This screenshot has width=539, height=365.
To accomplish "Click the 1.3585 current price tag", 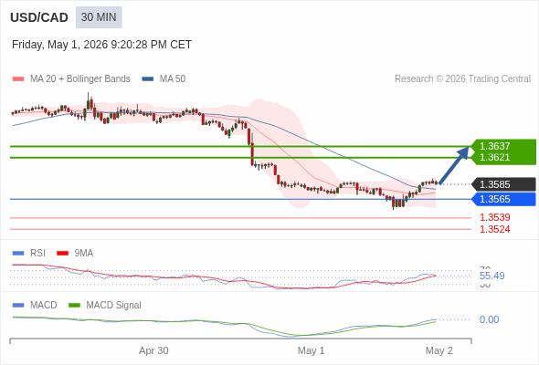I will click(x=504, y=184).
